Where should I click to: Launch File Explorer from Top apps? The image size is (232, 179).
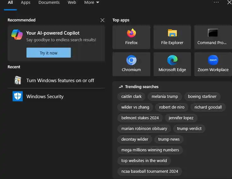(172, 33)
